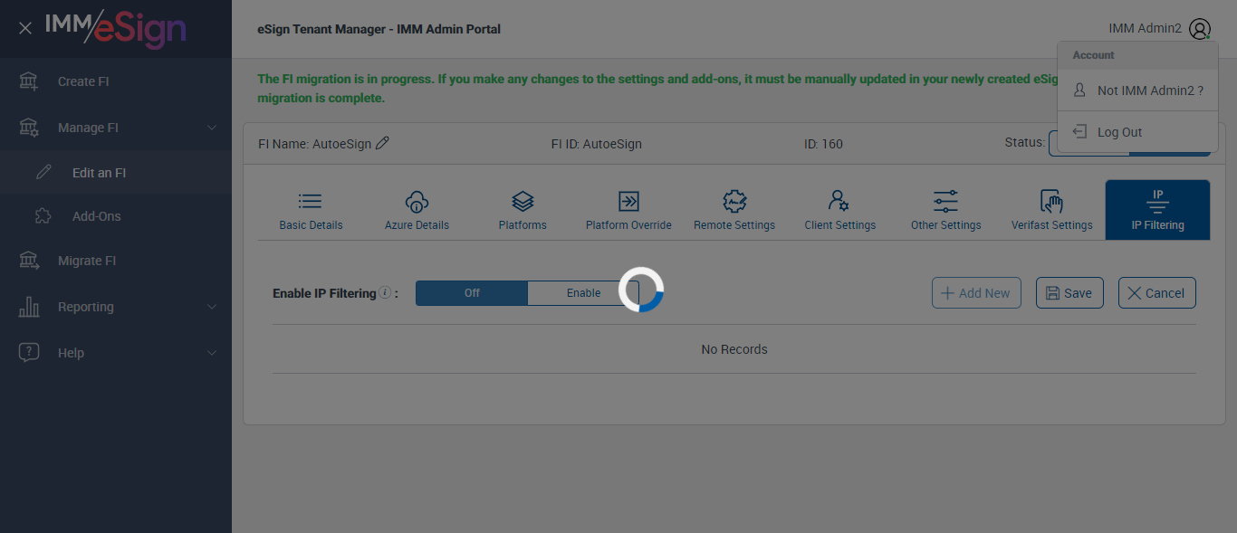Click the Status selector box

pyautogui.click(x=1129, y=143)
